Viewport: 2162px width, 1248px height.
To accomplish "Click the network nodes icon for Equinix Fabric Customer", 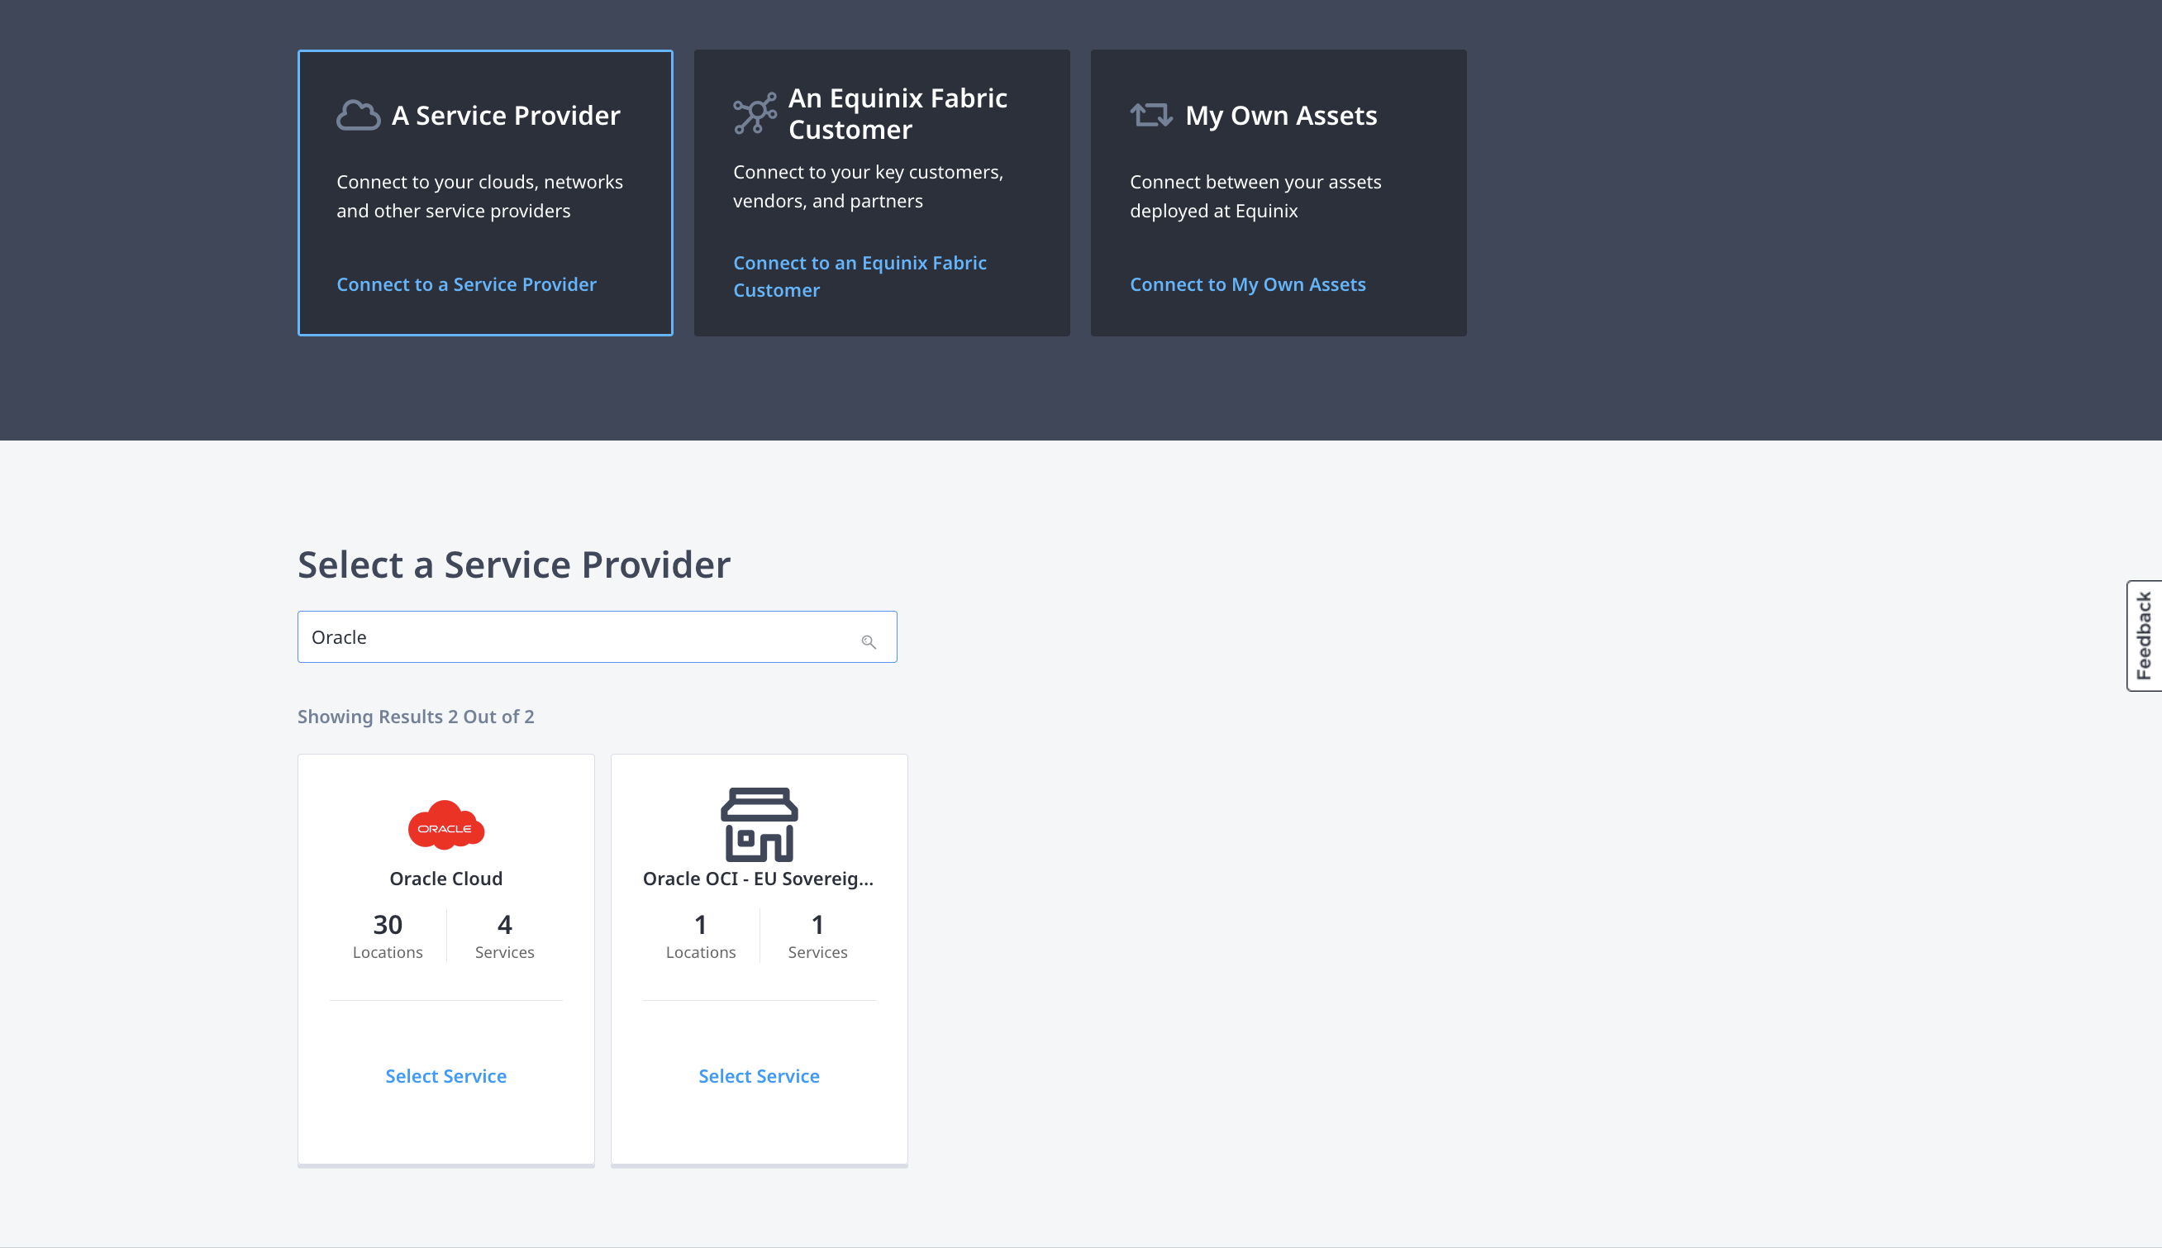I will pyautogui.click(x=755, y=113).
